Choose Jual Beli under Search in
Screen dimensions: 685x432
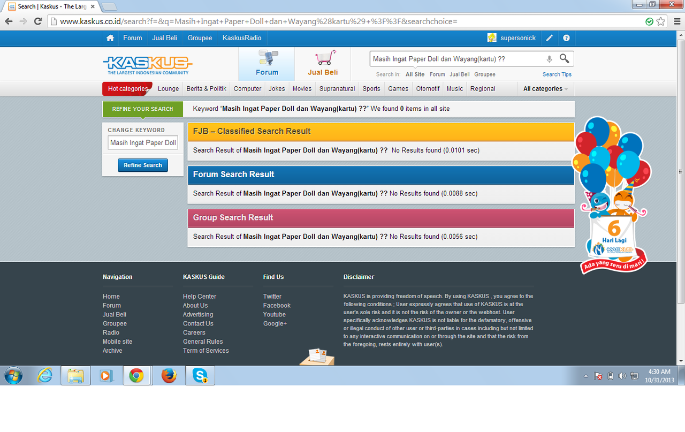(x=460, y=74)
